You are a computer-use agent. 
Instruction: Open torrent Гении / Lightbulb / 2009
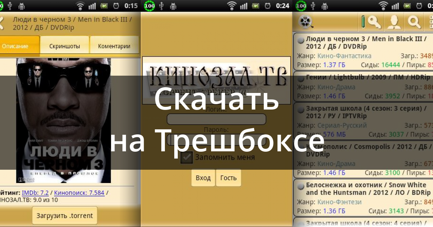[x=363, y=86]
